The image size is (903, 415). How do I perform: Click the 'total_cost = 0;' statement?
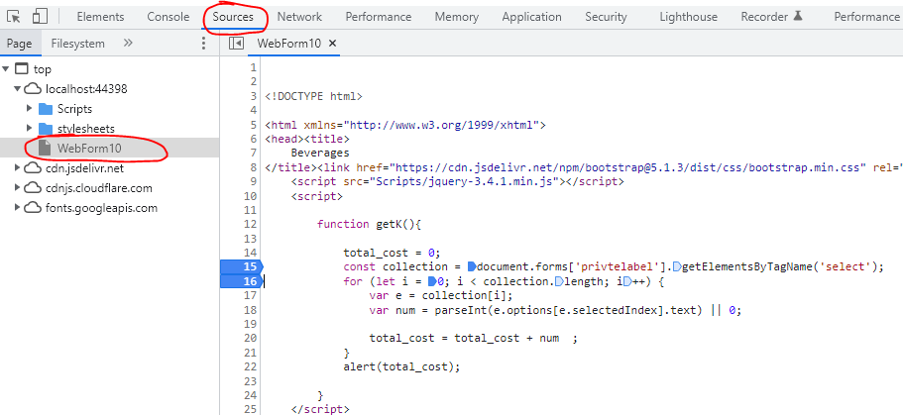coord(392,253)
